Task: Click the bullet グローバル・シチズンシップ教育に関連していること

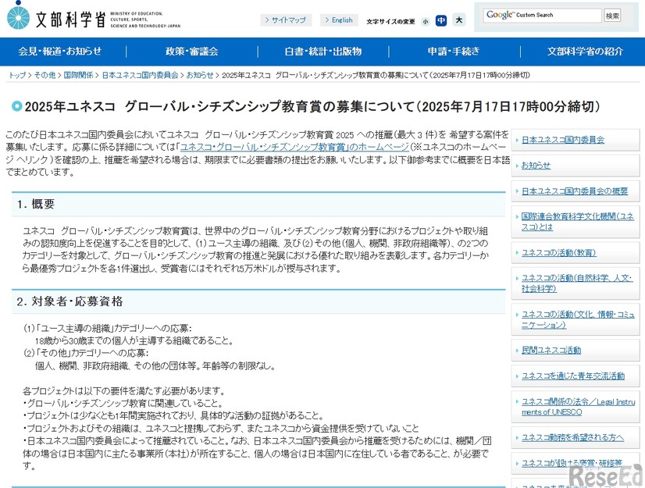Action: coord(123,403)
